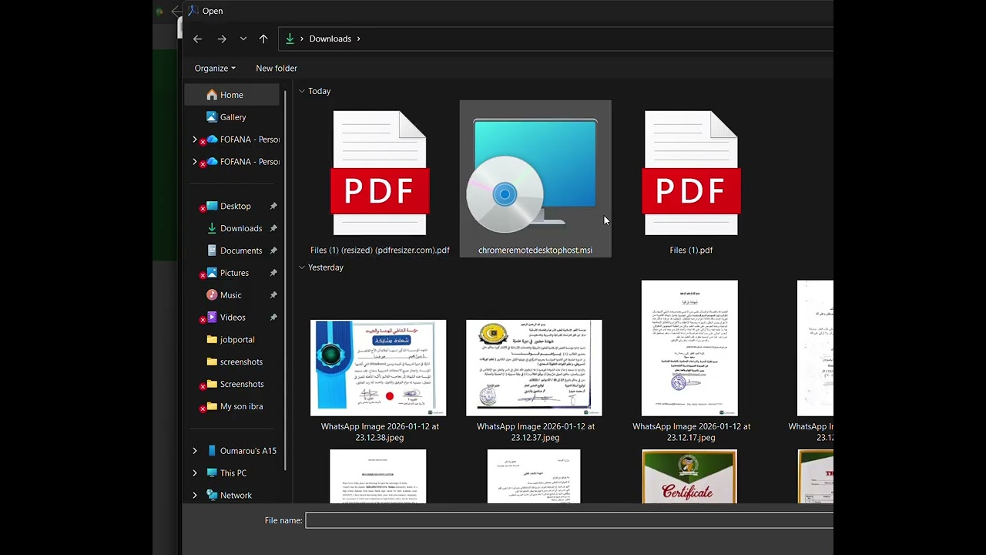The image size is (986, 555).
Task: Select WhatsApp image 23.12.38.jpeg thumbnail
Action: (378, 368)
